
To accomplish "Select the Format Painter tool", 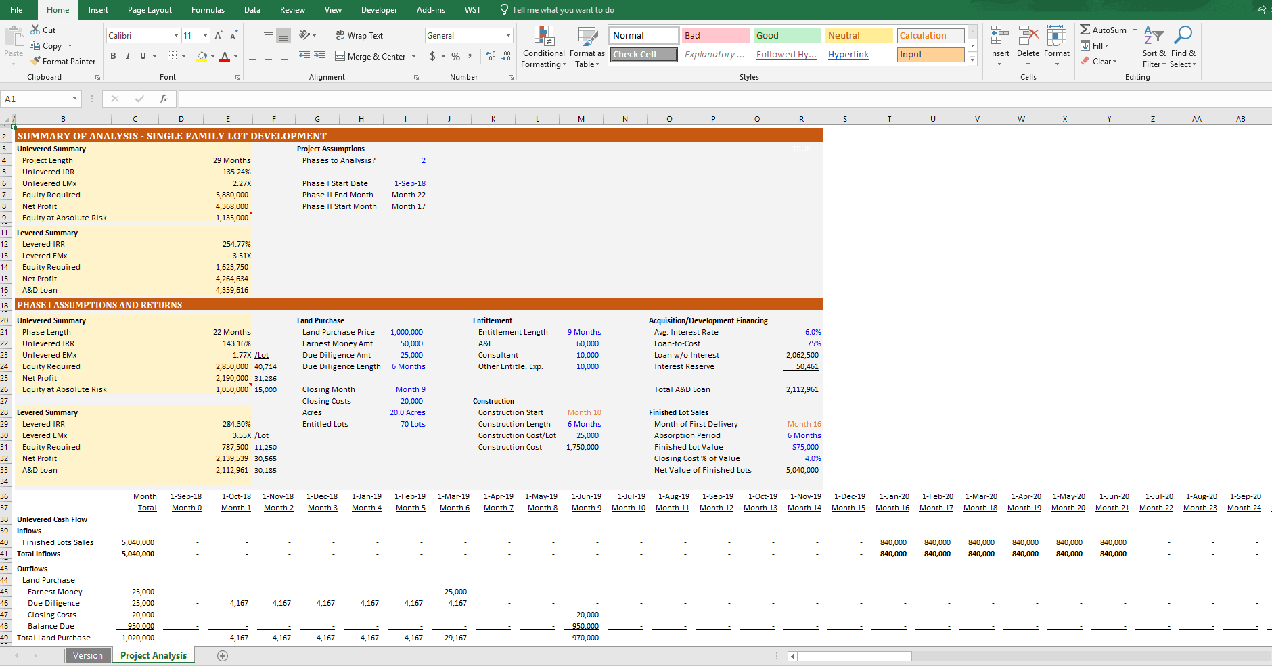I will click(63, 61).
